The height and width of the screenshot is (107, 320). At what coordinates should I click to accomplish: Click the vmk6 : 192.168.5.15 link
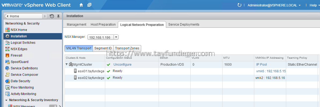pos(271,71)
